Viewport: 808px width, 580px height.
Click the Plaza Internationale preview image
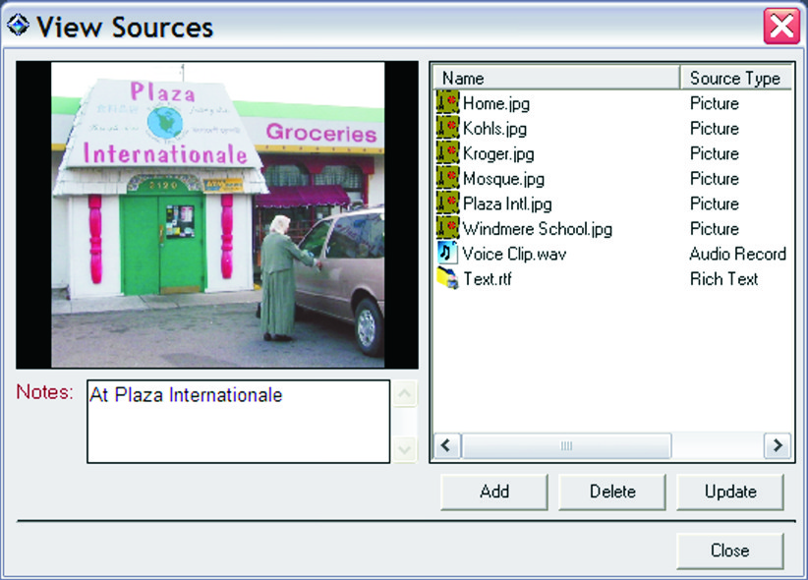click(217, 214)
